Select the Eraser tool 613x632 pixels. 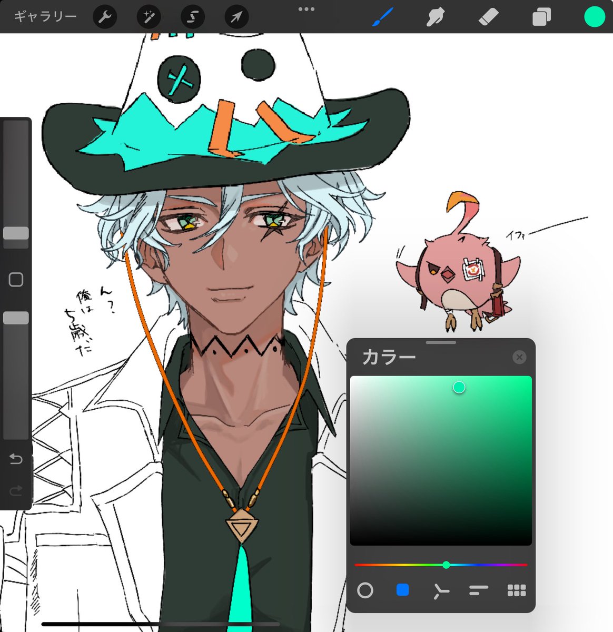click(488, 17)
